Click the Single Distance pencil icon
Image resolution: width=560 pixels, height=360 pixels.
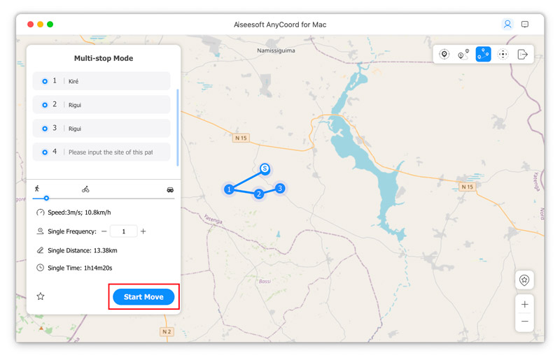pyautogui.click(x=41, y=250)
